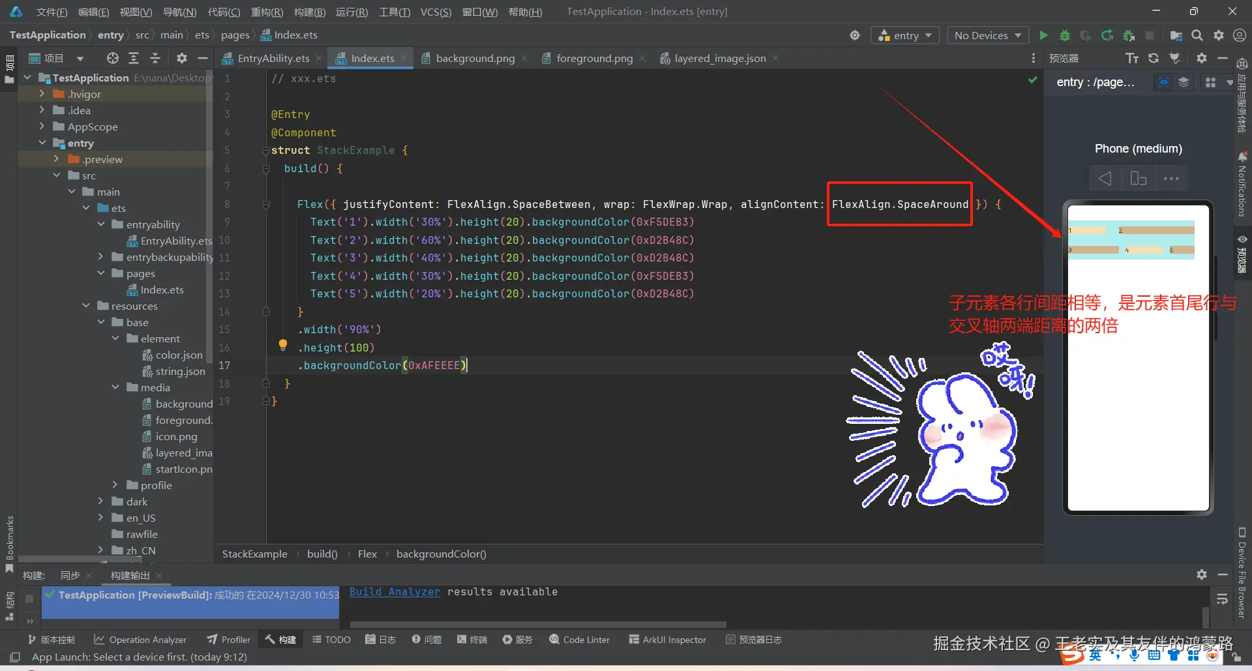
Task: Toggle the previewer inspector eye mode
Action: click(x=1163, y=82)
